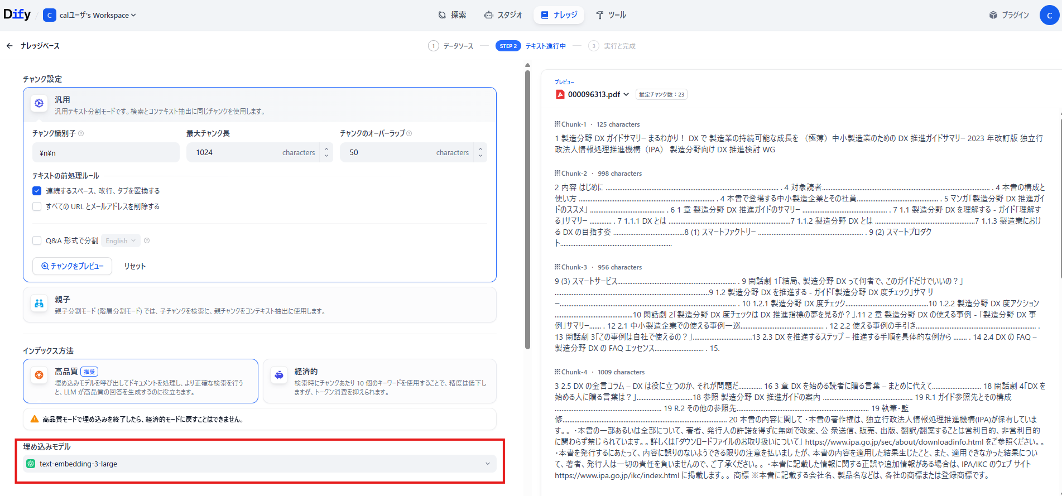The height and width of the screenshot is (496, 1062).
Task: Open the ツール tab
Action: (x=611, y=15)
